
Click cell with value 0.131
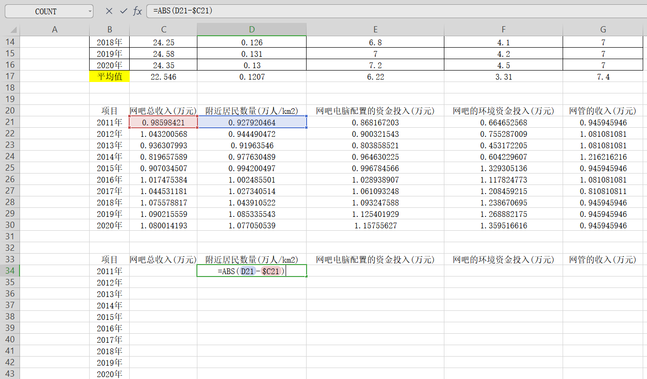coord(252,53)
